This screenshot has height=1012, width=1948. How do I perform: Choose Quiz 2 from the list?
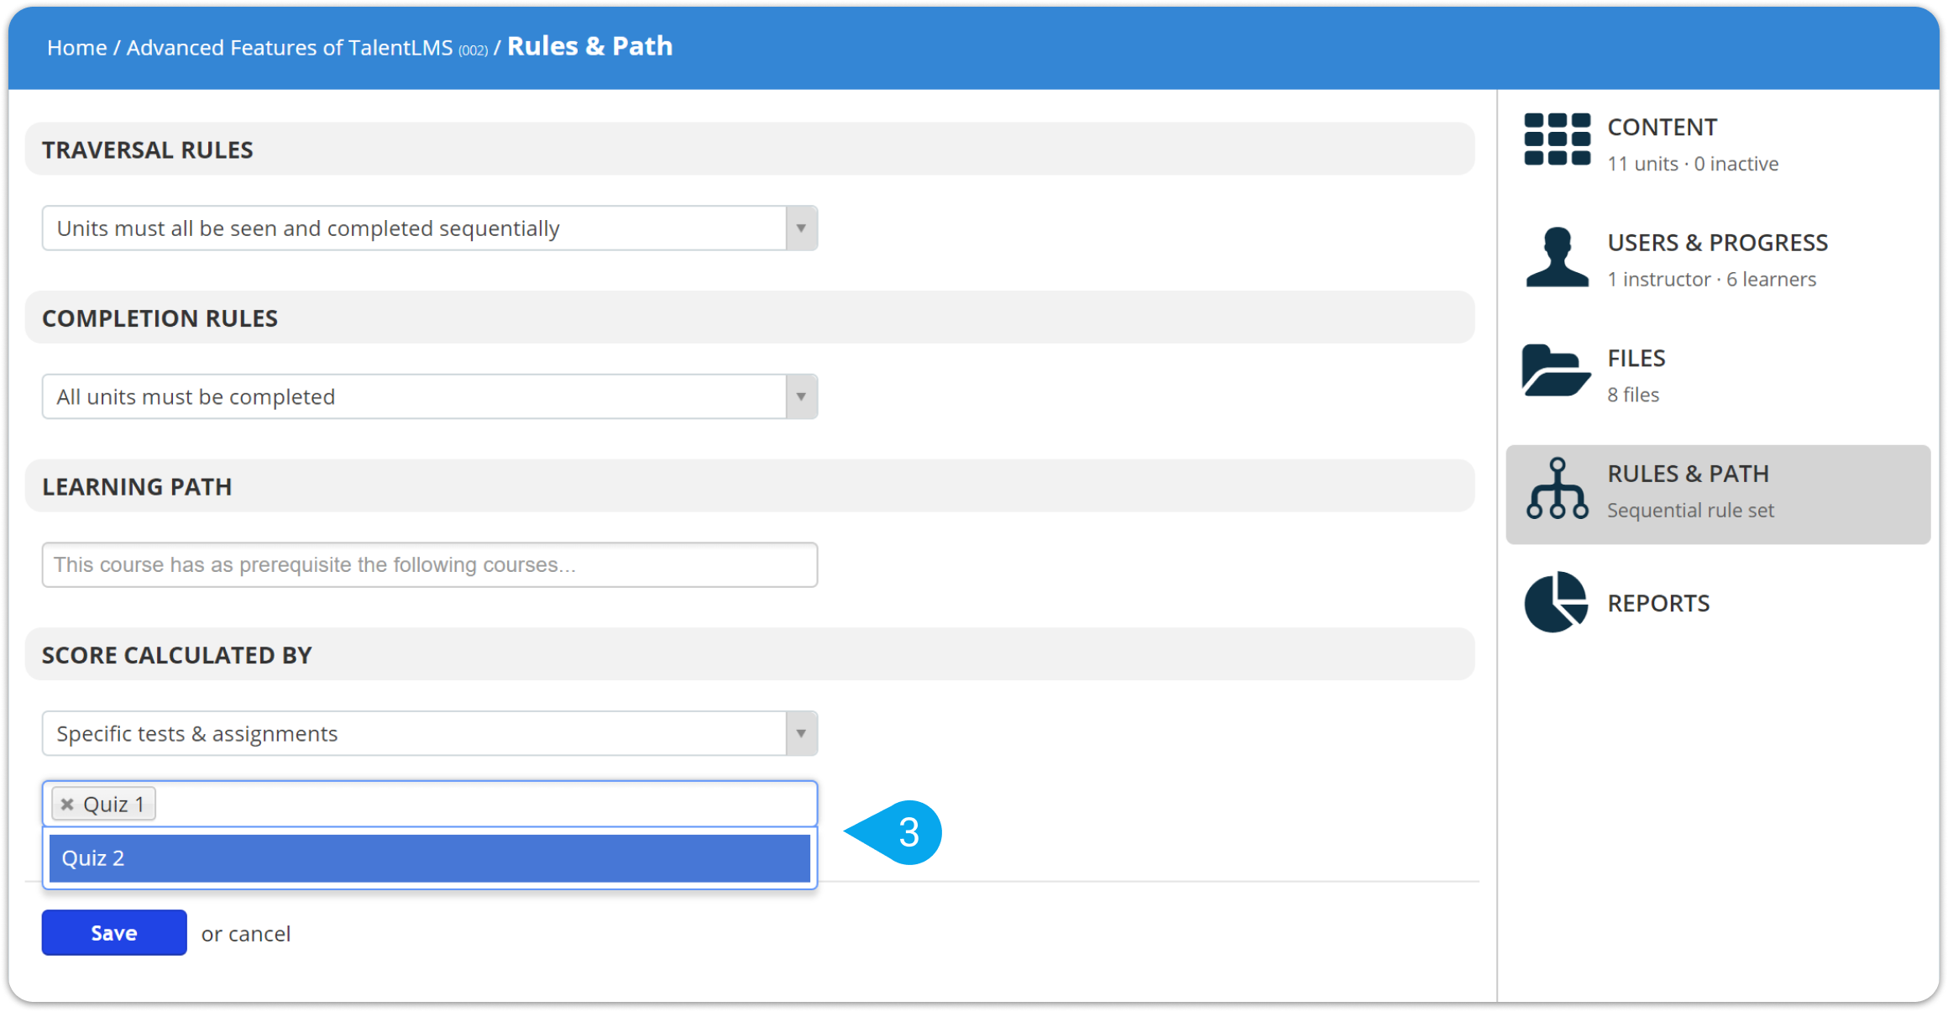(430, 858)
